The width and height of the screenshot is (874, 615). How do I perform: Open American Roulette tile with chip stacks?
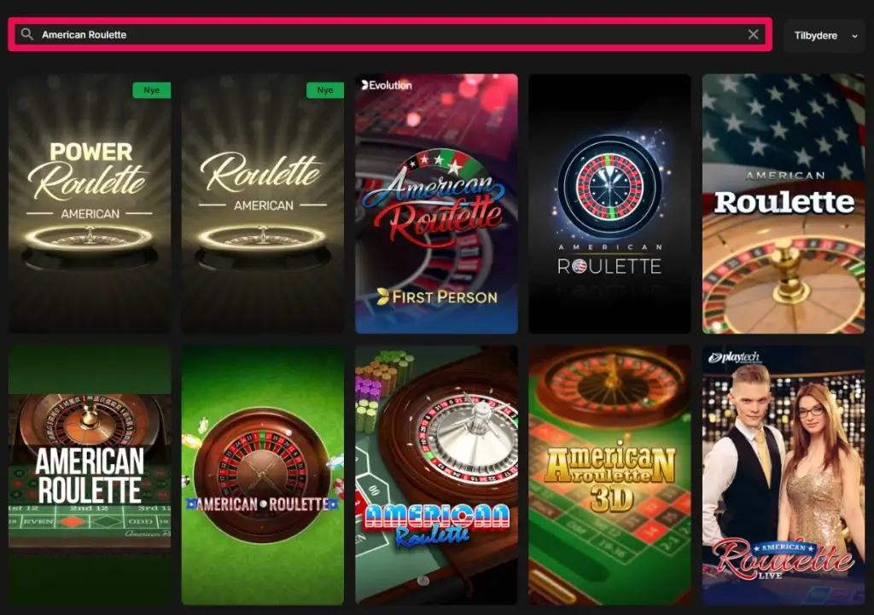(436, 475)
